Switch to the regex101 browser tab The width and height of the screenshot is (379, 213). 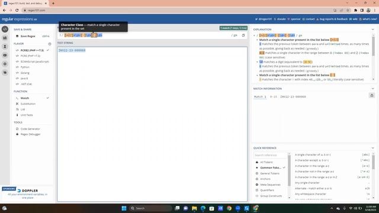click(25, 4)
